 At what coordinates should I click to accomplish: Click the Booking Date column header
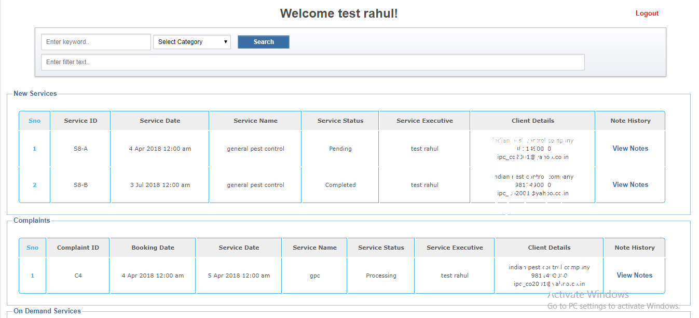[x=153, y=248]
